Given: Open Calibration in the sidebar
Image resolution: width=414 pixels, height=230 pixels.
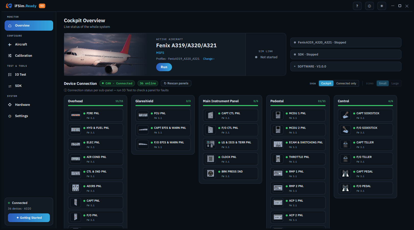Looking at the screenshot, I should 29,56.
